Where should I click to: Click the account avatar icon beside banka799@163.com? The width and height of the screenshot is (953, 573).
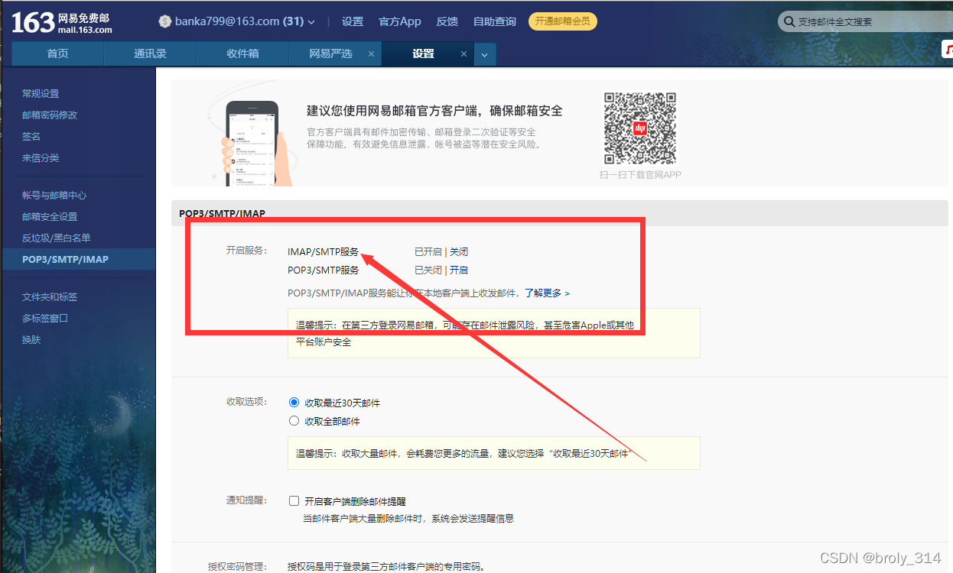164,21
